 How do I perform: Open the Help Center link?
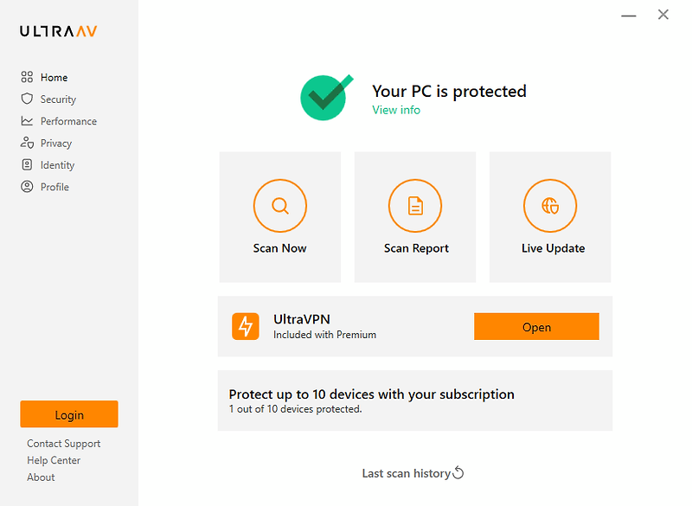tap(53, 460)
